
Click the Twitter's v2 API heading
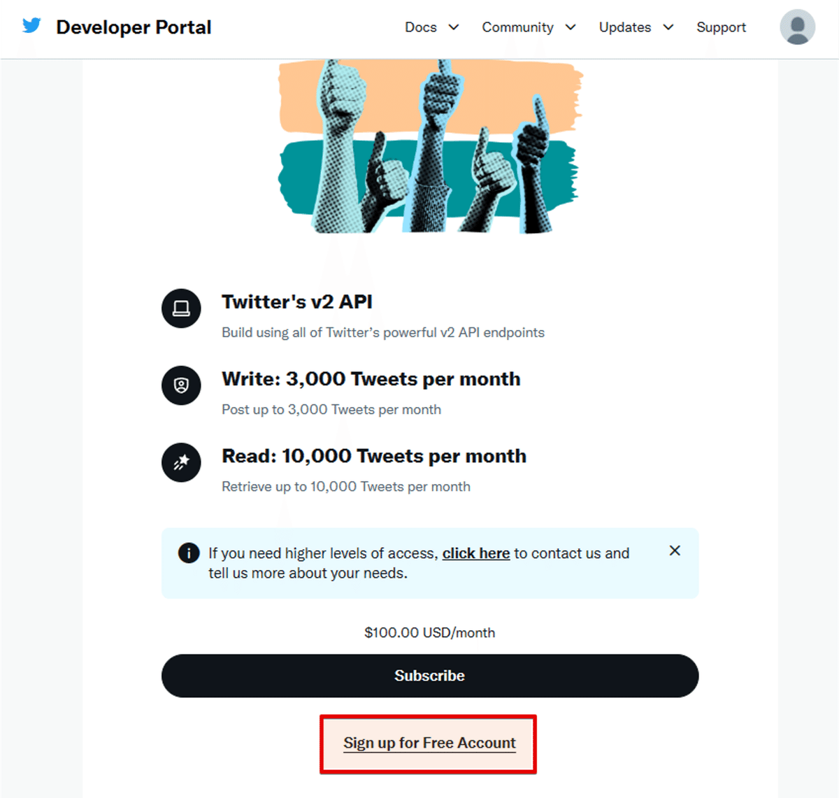(297, 301)
